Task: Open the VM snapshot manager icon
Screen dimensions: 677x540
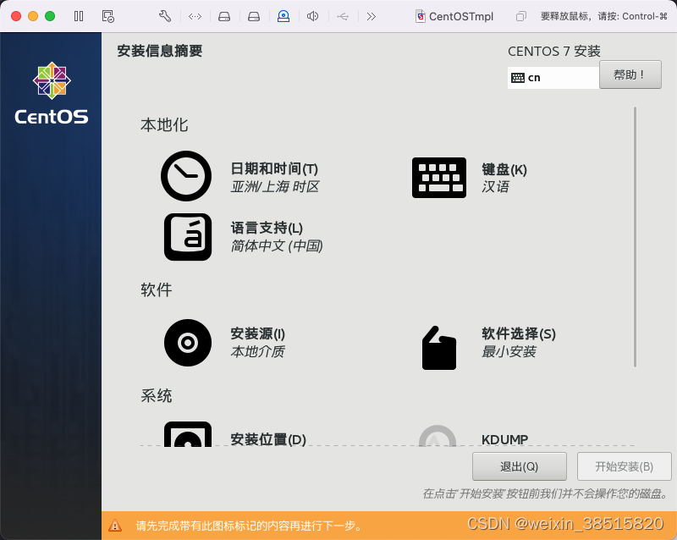Action: pos(108,16)
